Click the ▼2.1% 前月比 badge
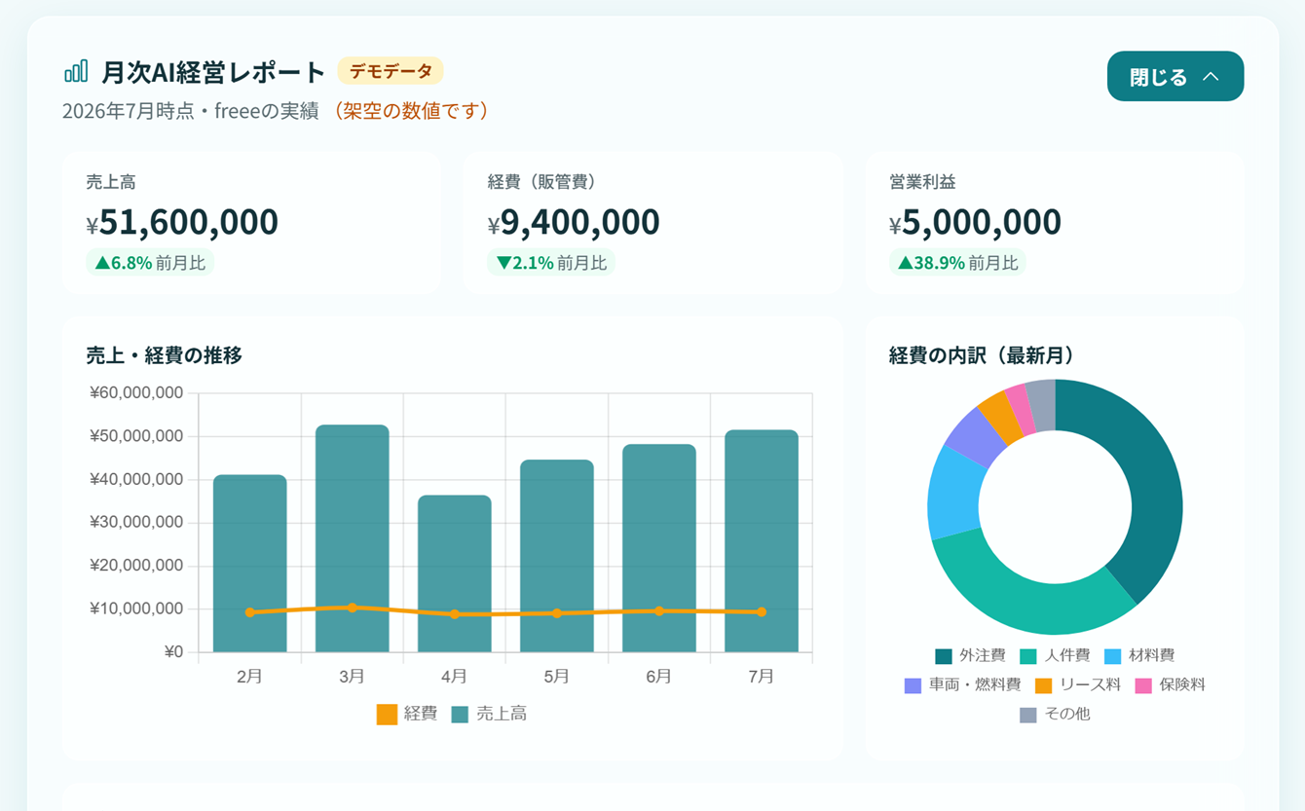 click(x=551, y=263)
